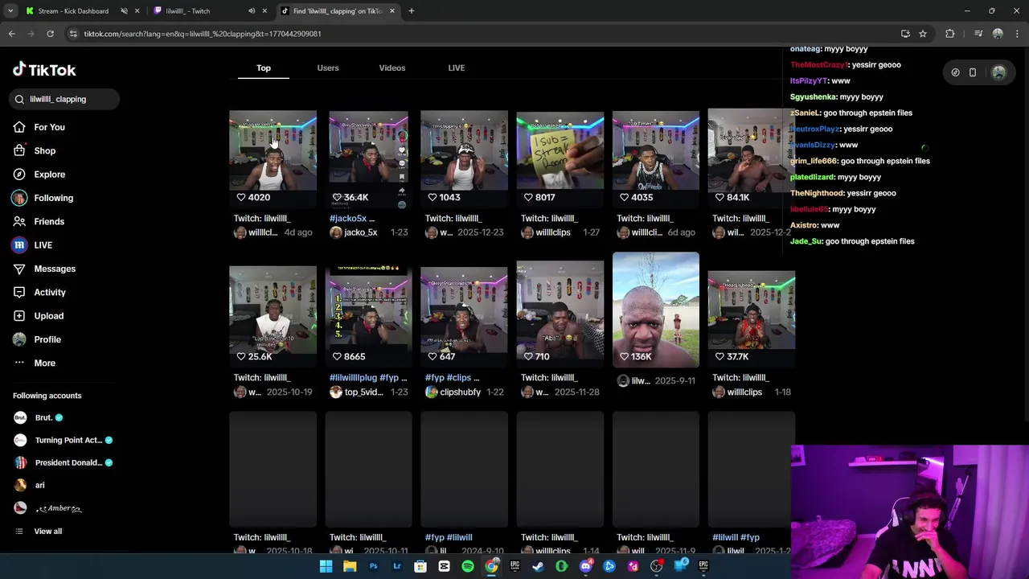Open Explore compass icon
The image size is (1029, 579).
19,175
